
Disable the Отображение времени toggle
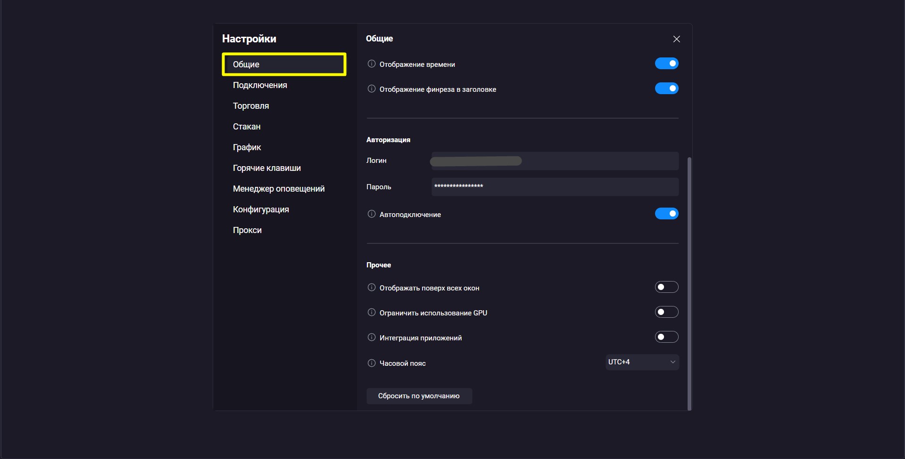[666, 64]
